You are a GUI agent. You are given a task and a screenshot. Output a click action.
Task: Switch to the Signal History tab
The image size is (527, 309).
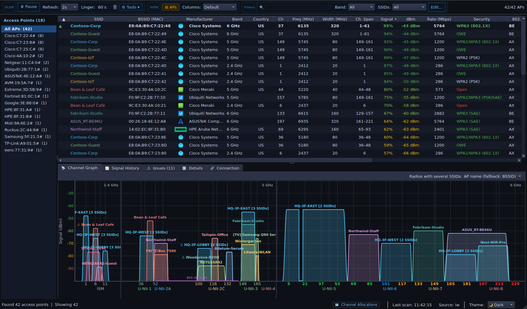tap(122, 168)
